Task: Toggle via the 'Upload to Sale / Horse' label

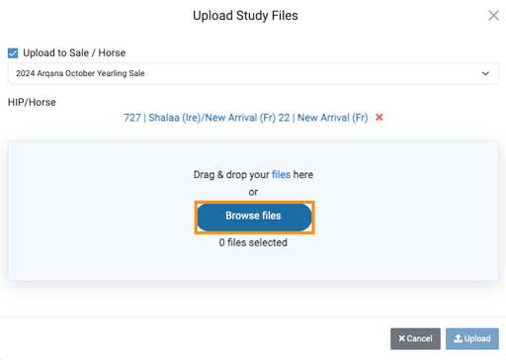Action: coord(74,52)
